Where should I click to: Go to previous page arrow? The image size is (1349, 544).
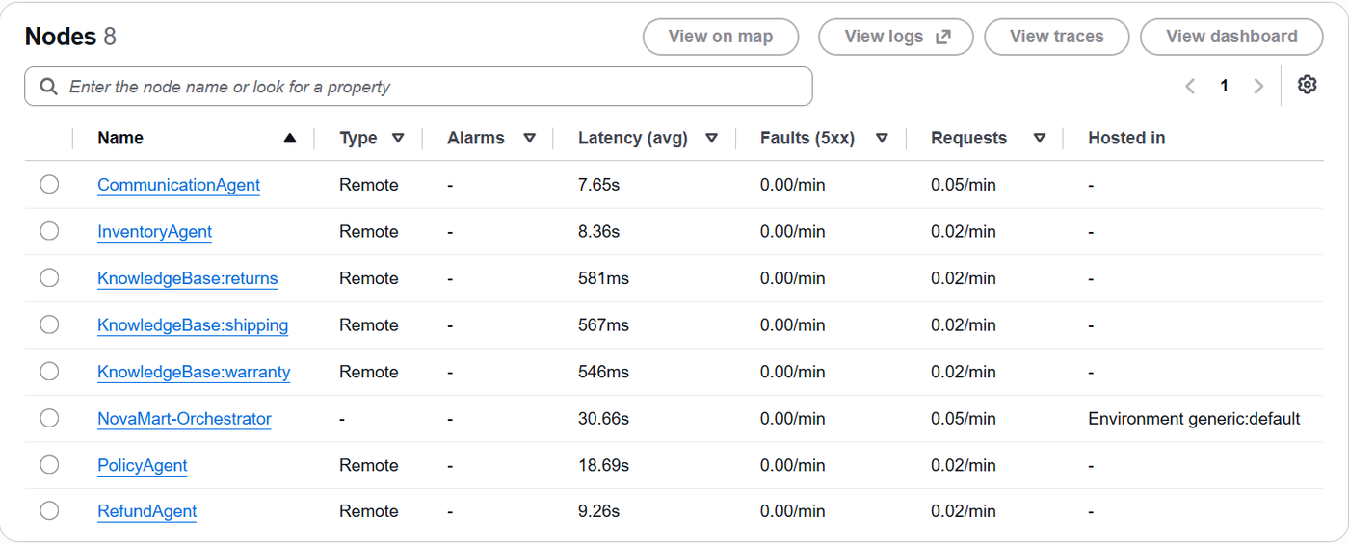(x=1190, y=86)
